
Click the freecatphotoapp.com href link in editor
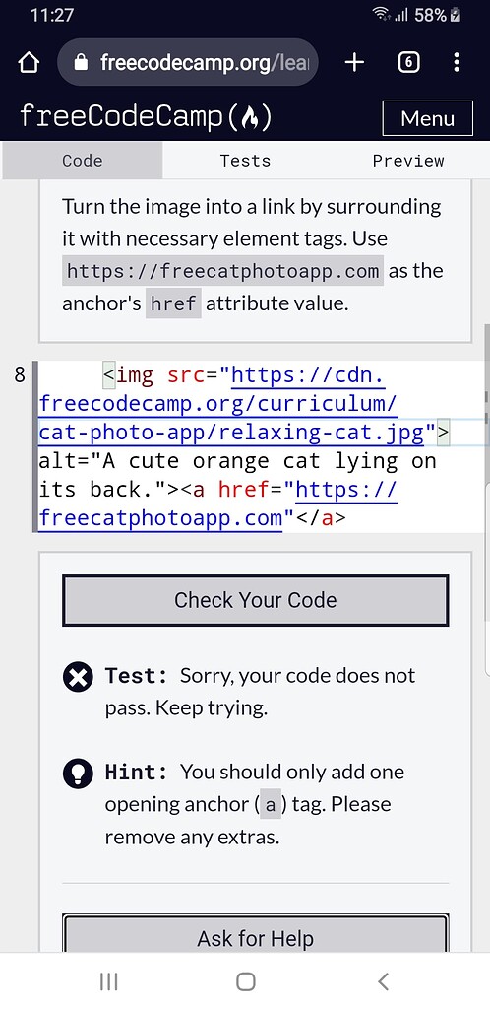(x=218, y=504)
